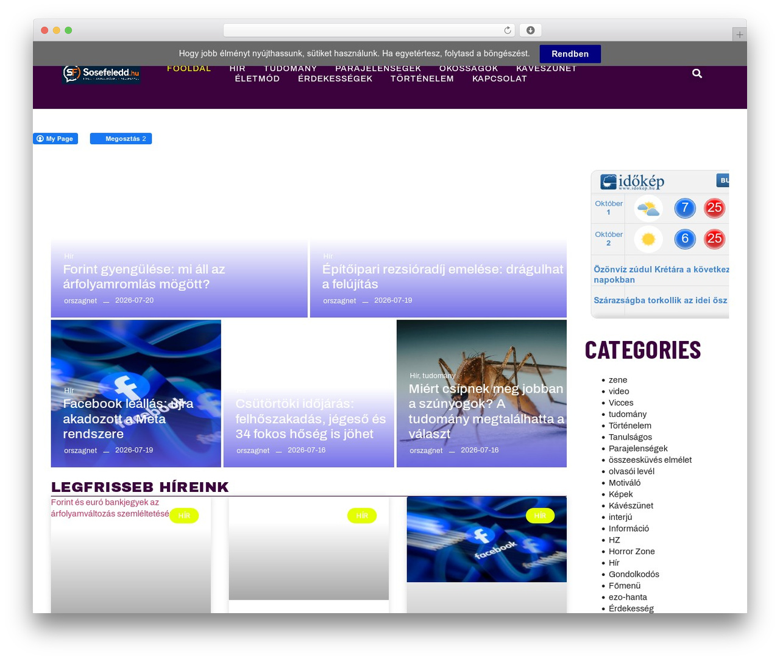Click Hír, tudomány tag on mosquito article
The height and width of the screenshot is (660, 780).
(432, 376)
